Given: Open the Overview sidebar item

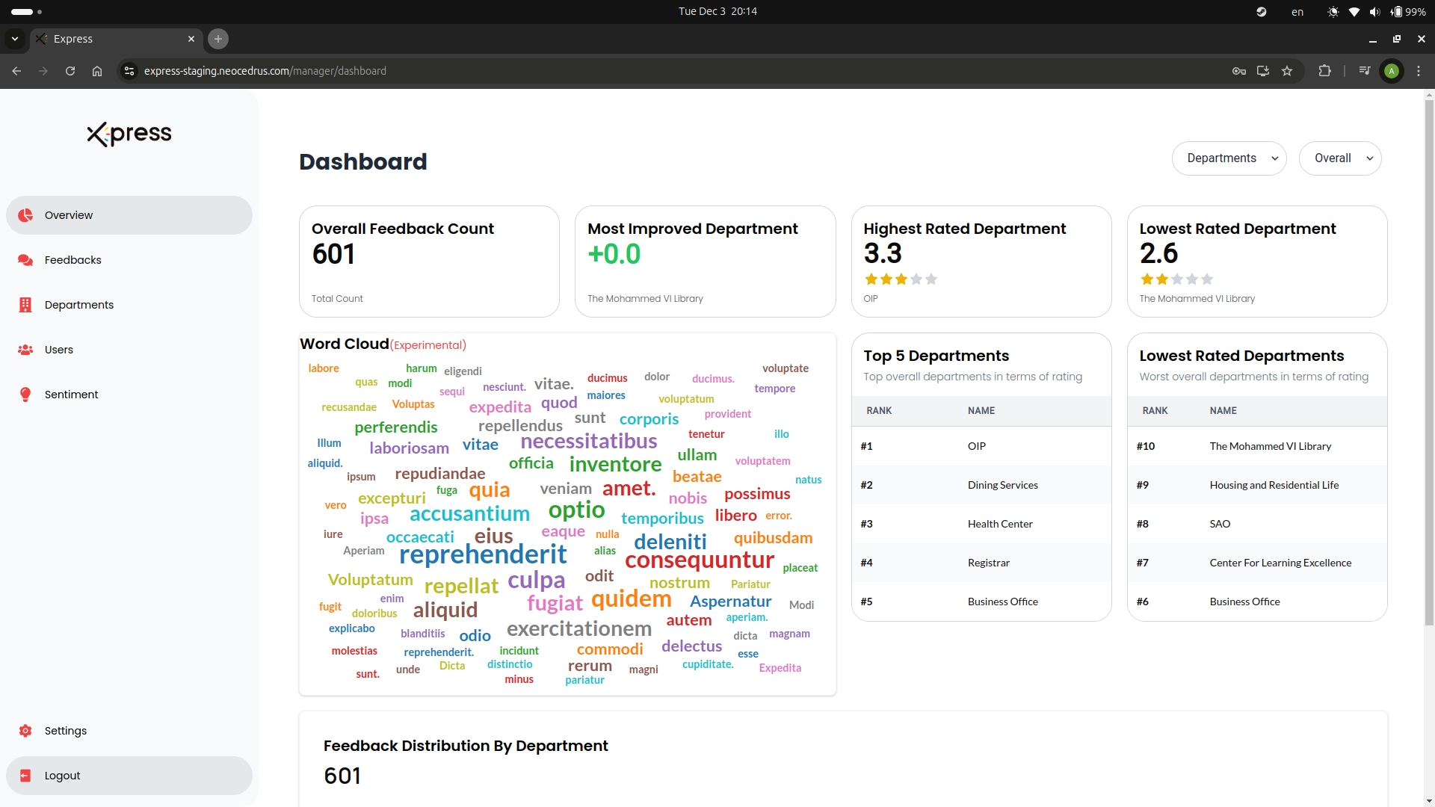Looking at the screenshot, I should click(129, 215).
